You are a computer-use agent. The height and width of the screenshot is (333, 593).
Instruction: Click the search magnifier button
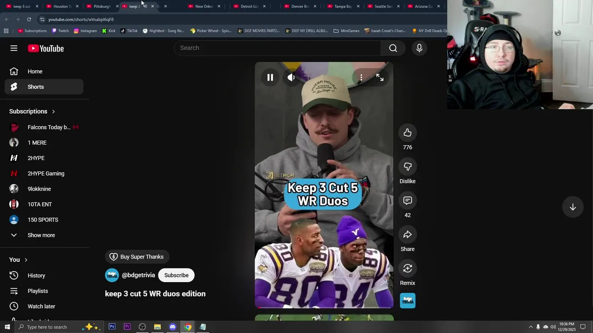pos(393,48)
